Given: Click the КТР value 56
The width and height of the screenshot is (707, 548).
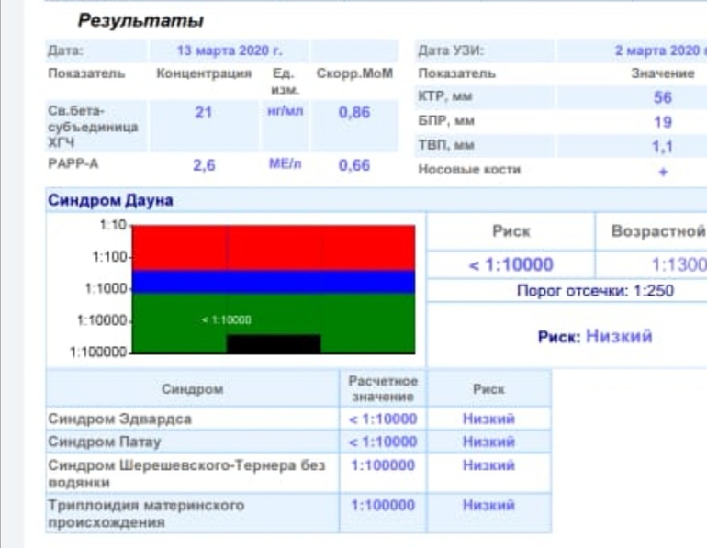Looking at the screenshot, I should point(662,98).
